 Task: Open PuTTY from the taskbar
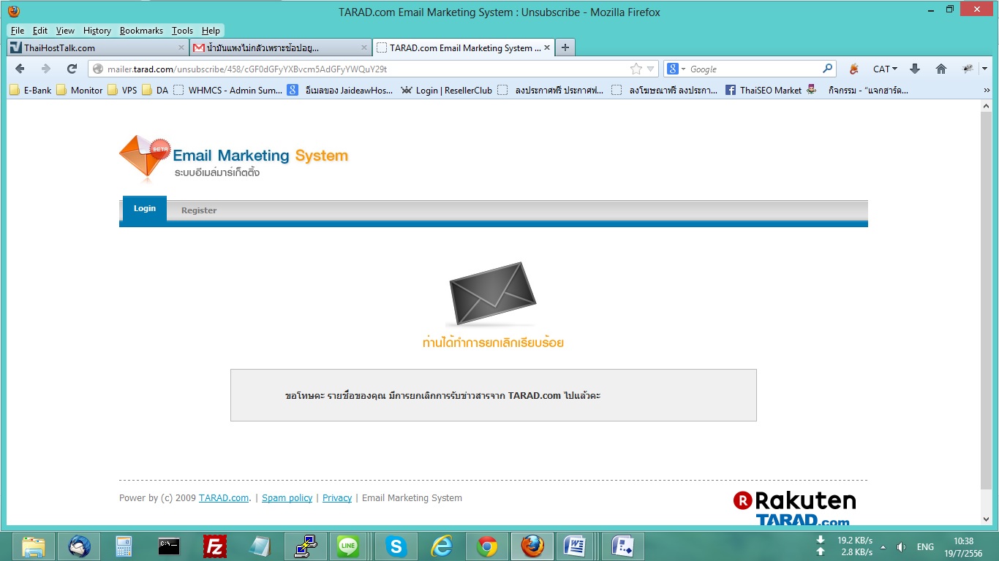coord(306,546)
